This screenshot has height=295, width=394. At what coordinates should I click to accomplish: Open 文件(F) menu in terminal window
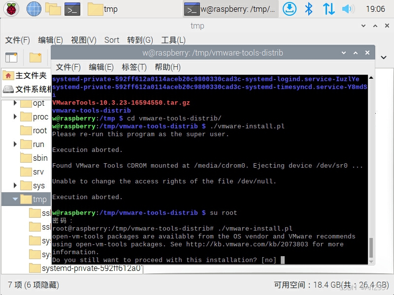tap(68, 67)
